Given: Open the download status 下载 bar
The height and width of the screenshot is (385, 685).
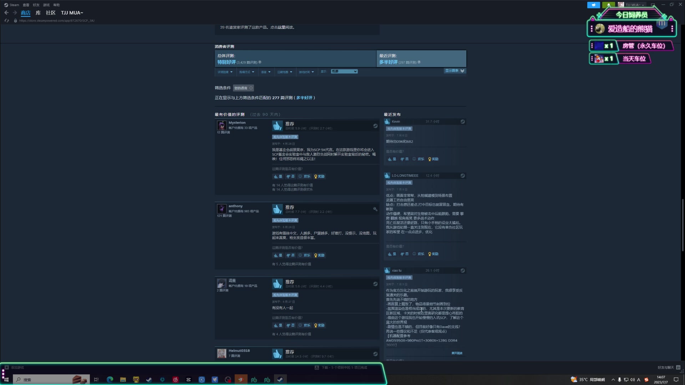Looking at the screenshot, I should [x=341, y=368].
